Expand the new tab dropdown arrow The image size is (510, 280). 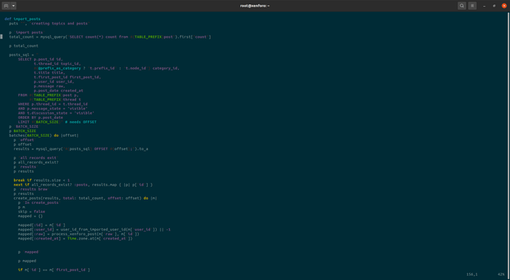(x=13, y=5)
